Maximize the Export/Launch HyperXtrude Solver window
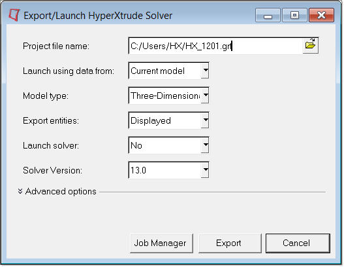 [x=294, y=15]
